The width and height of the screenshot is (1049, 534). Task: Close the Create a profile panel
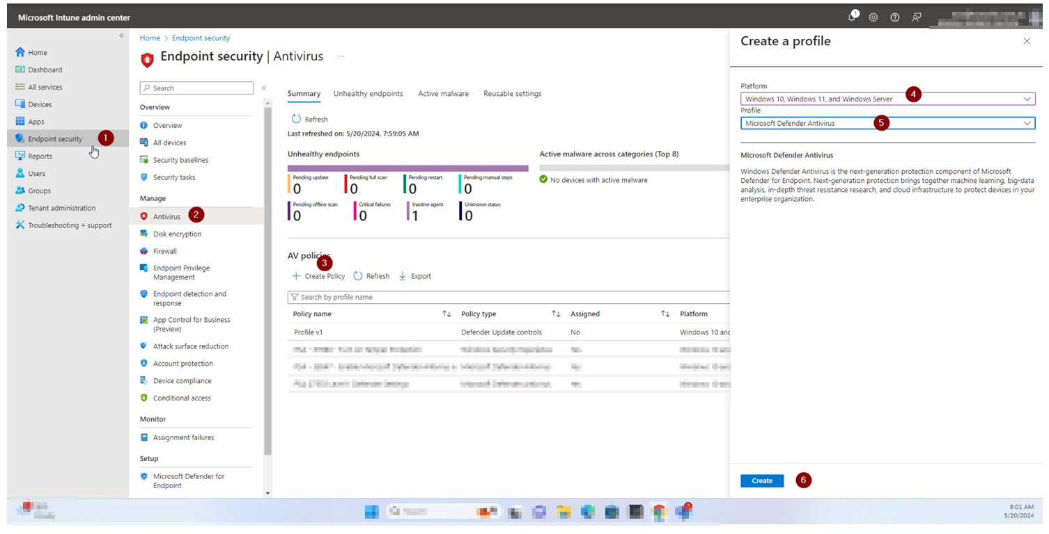(1027, 41)
